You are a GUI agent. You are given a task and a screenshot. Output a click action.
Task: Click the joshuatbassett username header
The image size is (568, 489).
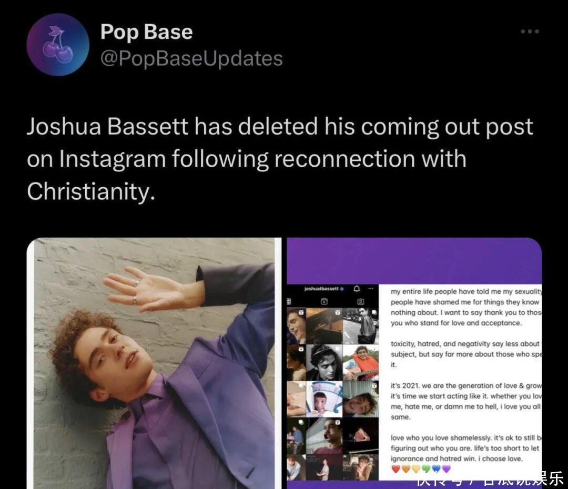tap(321, 289)
